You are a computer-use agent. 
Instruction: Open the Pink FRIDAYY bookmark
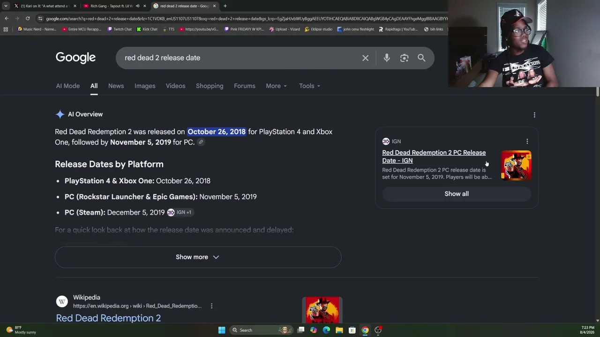pos(244,29)
